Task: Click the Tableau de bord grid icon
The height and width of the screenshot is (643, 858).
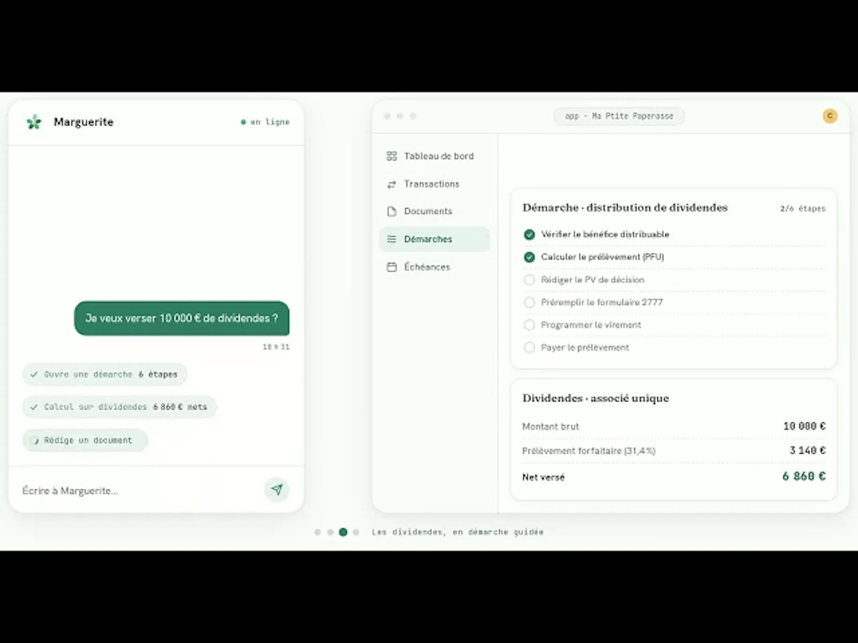Action: [x=391, y=156]
